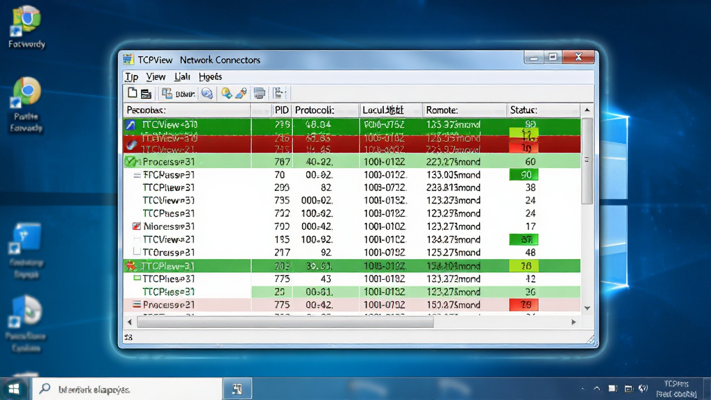Click the blank page icon in TCPView toolbar
Image resolution: width=711 pixels, height=400 pixels.
coord(132,93)
